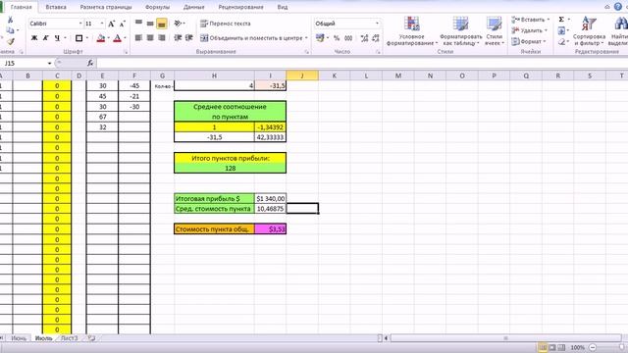Apply accounting currency number format
This screenshot has width=628, height=353.
[x=320, y=38]
